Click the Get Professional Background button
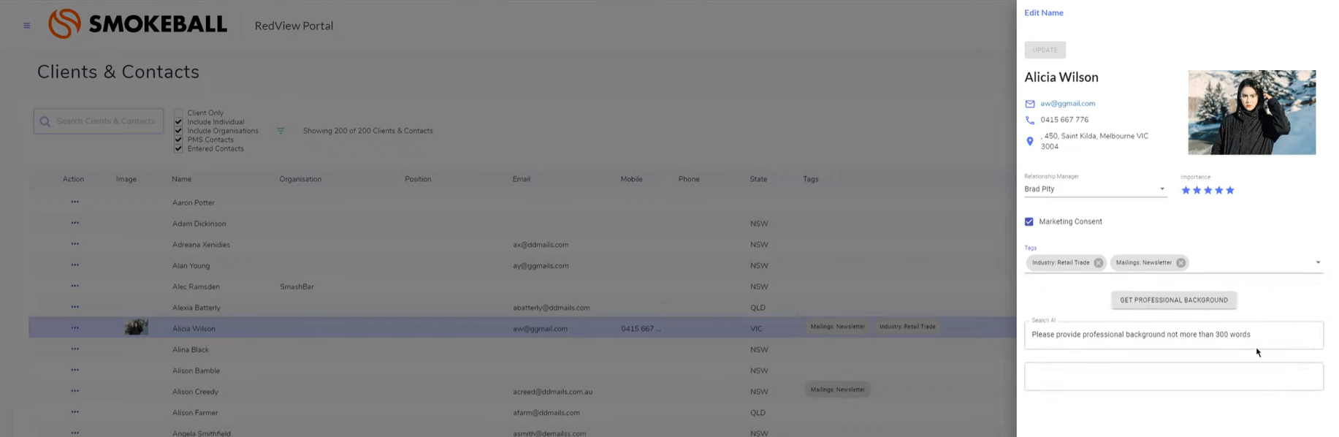1339x437 pixels. [x=1173, y=300]
